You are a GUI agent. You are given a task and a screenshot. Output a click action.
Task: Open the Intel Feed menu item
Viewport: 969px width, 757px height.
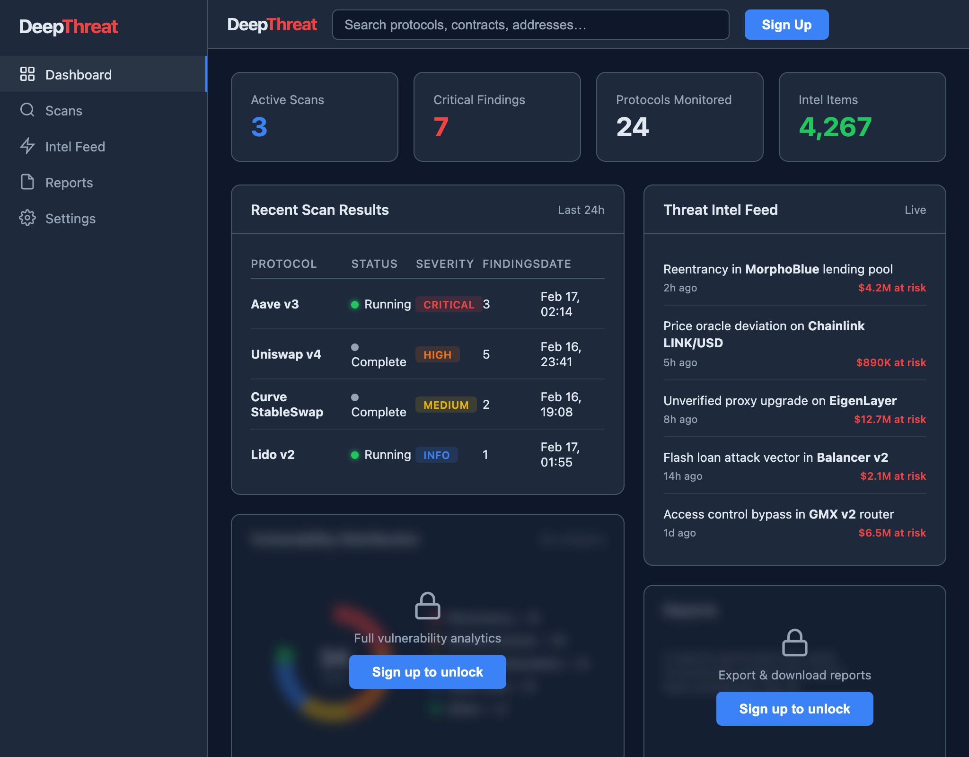pos(75,147)
